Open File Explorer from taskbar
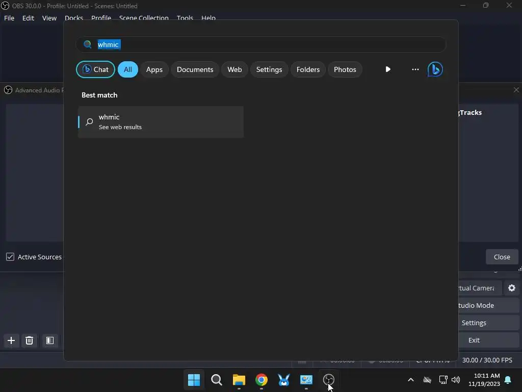 click(x=239, y=380)
